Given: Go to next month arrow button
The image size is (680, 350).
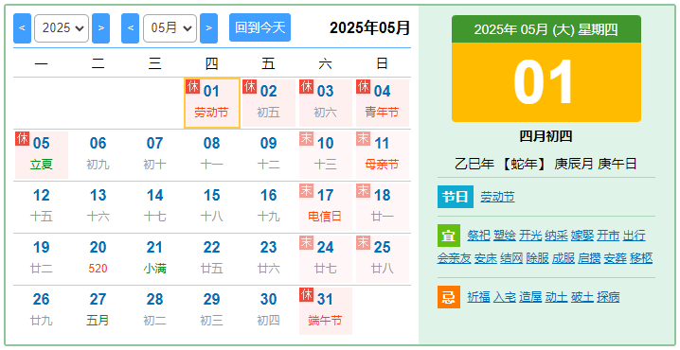Looking at the screenshot, I should [x=208, y=28].
